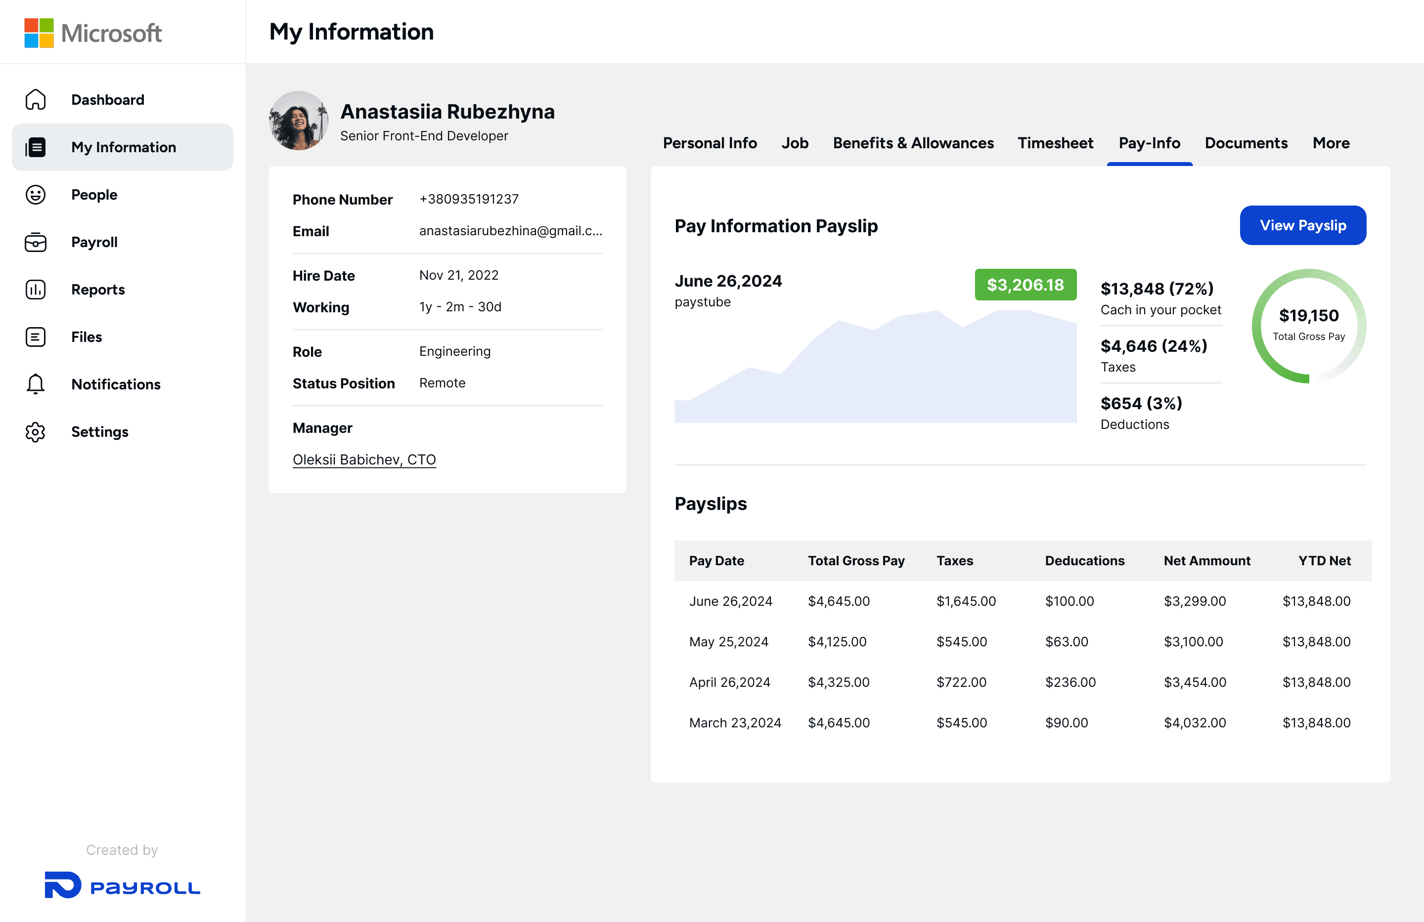The width and height of the screenshot is (1424, 922).
Task: Click the green $3,206.18 badge
Action: pyautogui.click(x=1025, y=285)
